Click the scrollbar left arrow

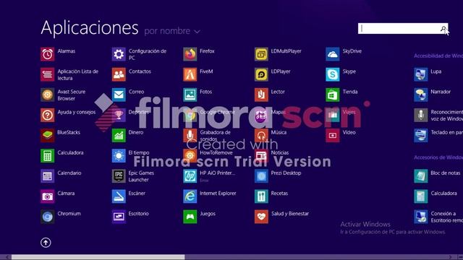click(x=7, y=257)
